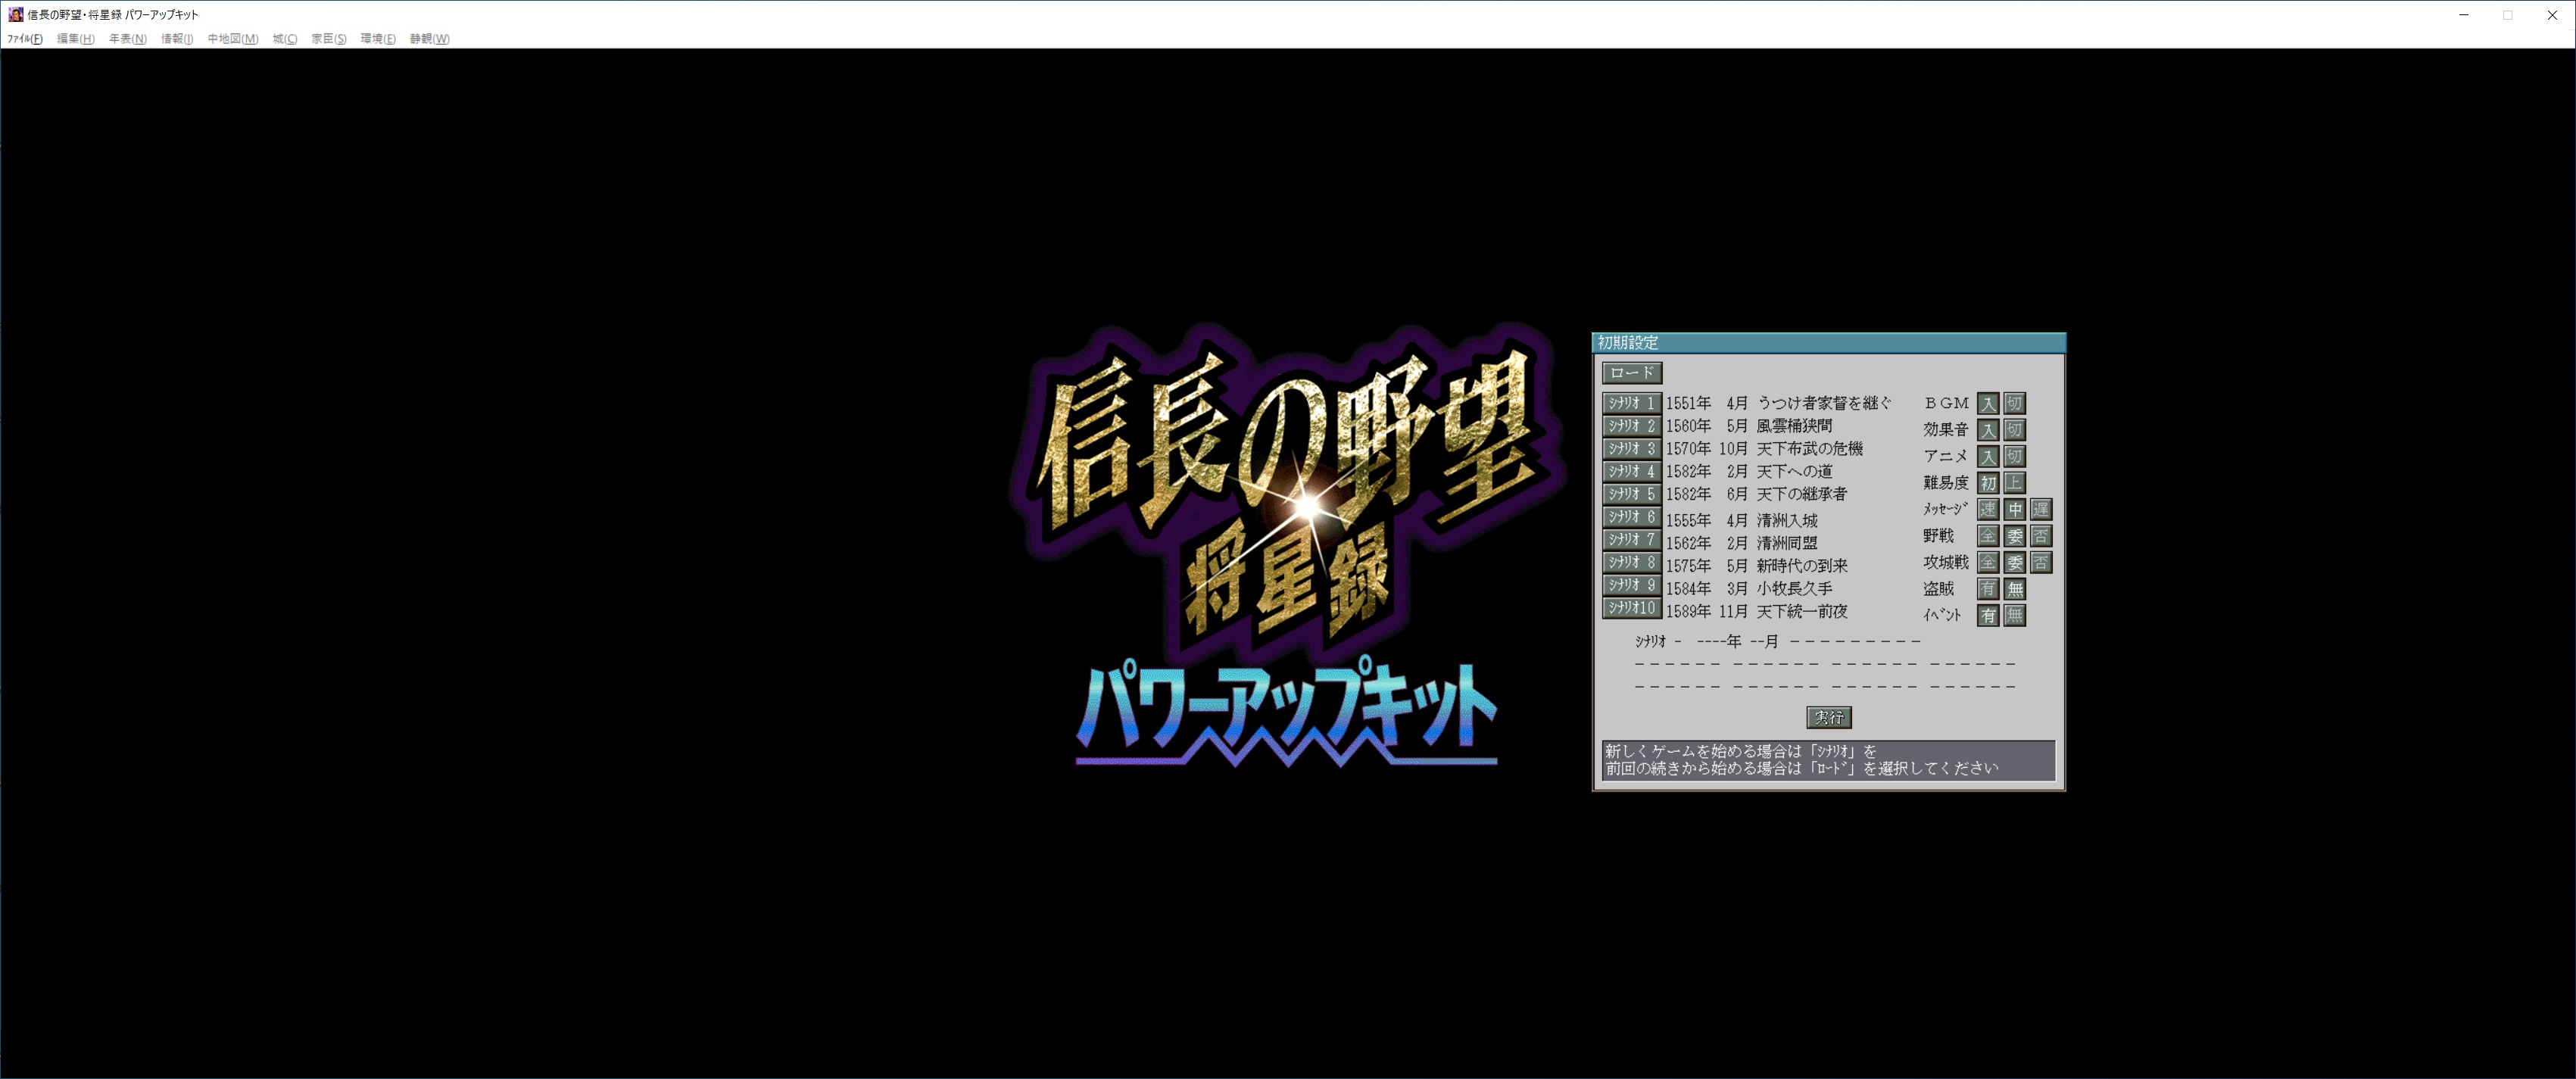Select シナリオ10 天下統一前夜 button
The image size is (2576, 1079).
(1631, 608)
